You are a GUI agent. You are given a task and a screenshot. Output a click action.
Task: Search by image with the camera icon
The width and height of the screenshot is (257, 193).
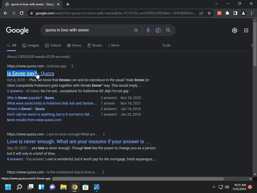point(158,30)
